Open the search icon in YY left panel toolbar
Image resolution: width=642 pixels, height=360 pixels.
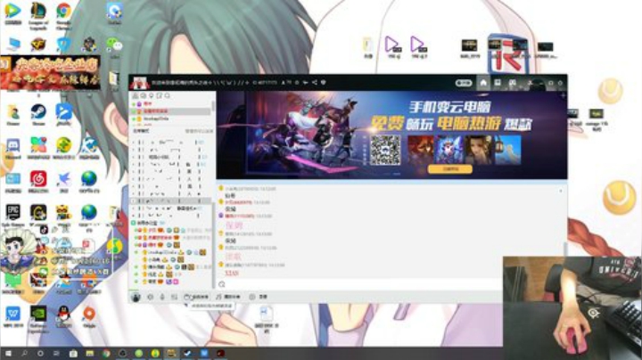[x=167, y=95]
